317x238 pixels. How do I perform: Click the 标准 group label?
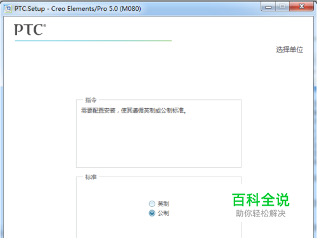click(x=91, y=177)
